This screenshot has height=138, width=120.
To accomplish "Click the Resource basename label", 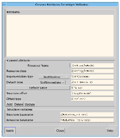I will 20,120.
